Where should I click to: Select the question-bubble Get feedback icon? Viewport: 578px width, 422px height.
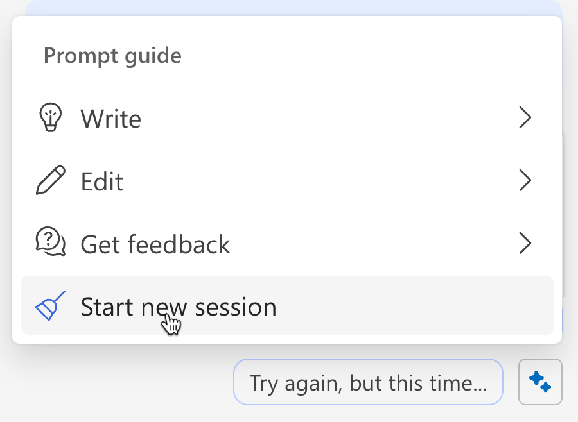[x=50, y=244]
